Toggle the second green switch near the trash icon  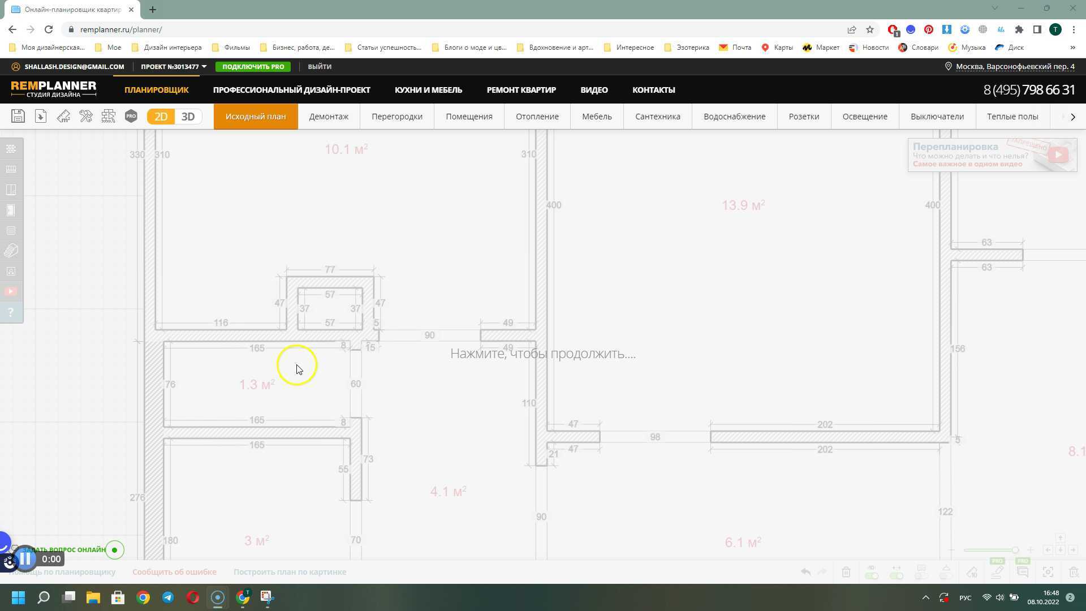[896, 576]
